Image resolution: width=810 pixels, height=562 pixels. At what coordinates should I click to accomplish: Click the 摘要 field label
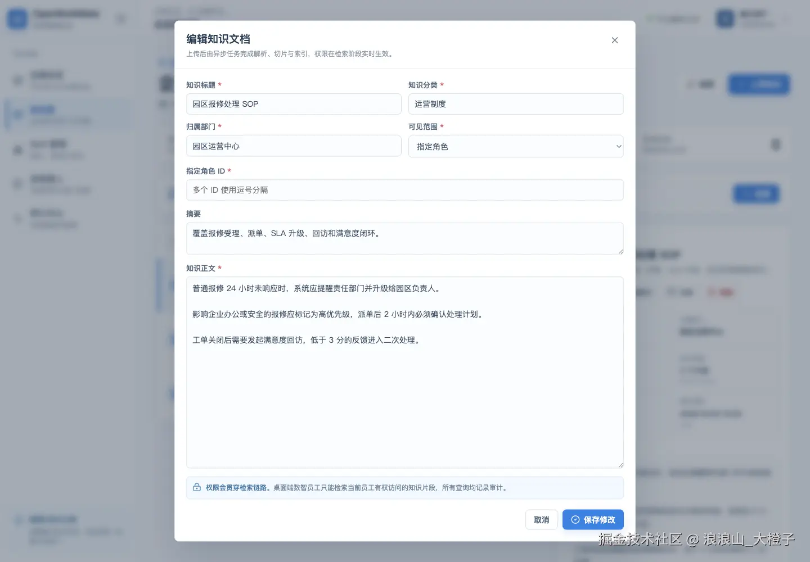tap(193, 214)
